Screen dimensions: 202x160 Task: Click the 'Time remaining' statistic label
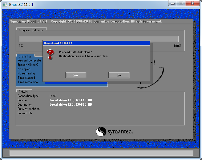tap(28, 82)
